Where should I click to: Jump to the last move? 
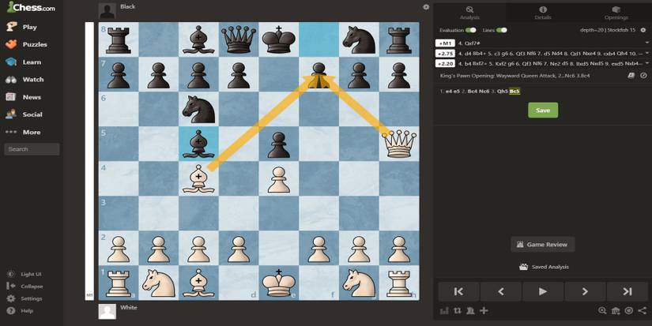627,292
